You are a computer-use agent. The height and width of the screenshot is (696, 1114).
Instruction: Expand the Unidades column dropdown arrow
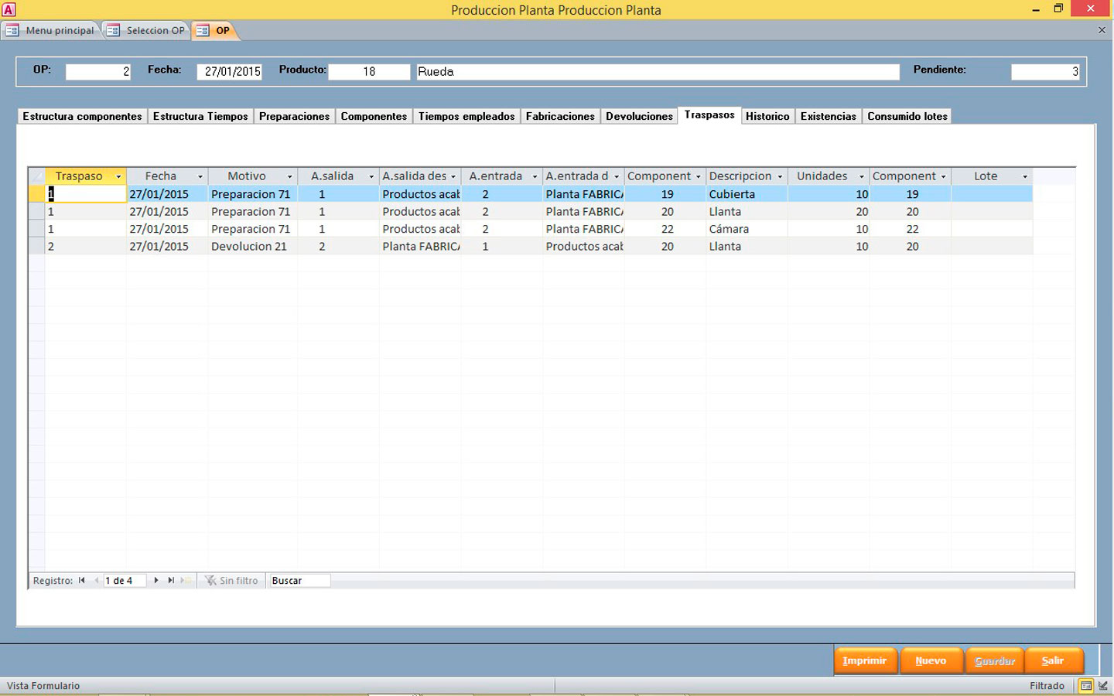point(861,176)
